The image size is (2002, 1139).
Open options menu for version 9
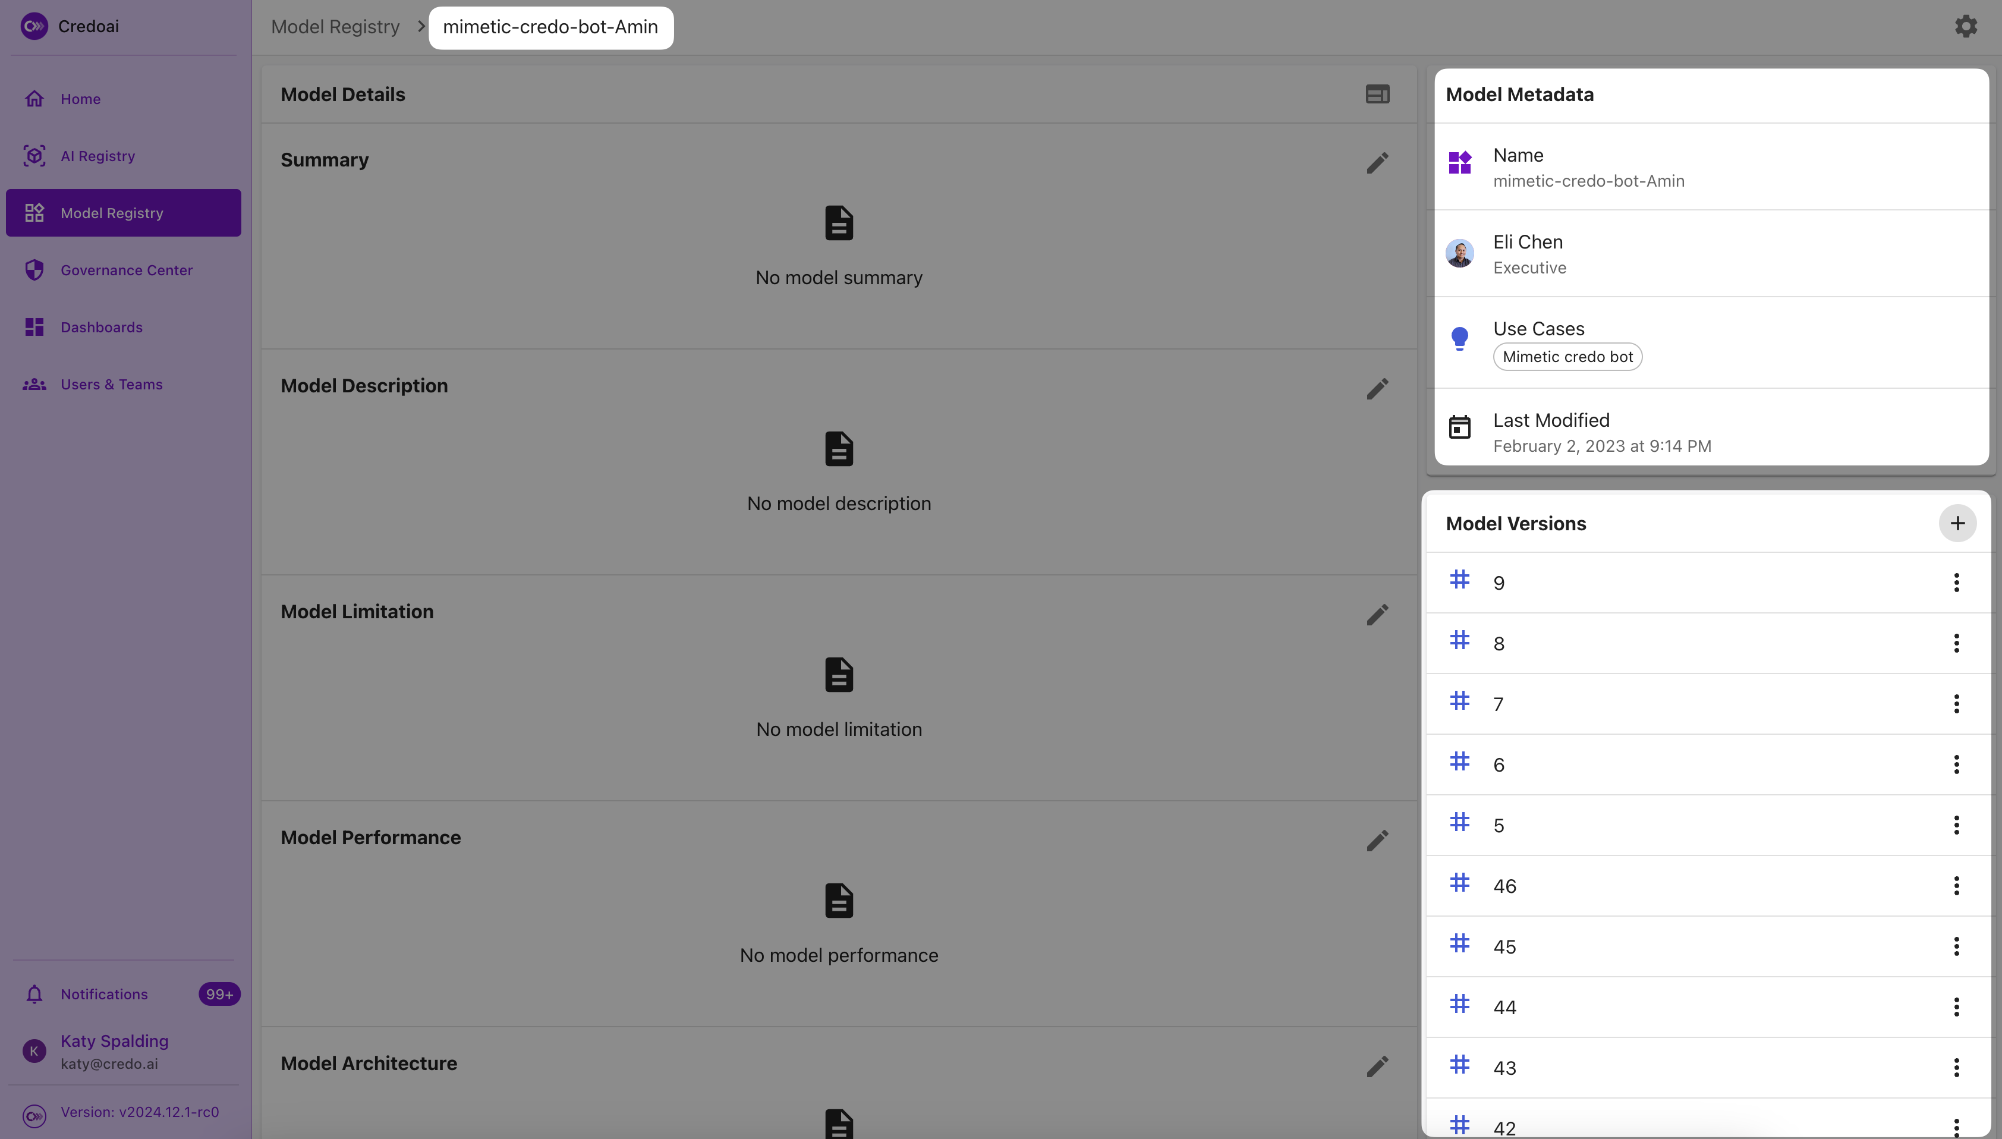tap(1957, 582)
